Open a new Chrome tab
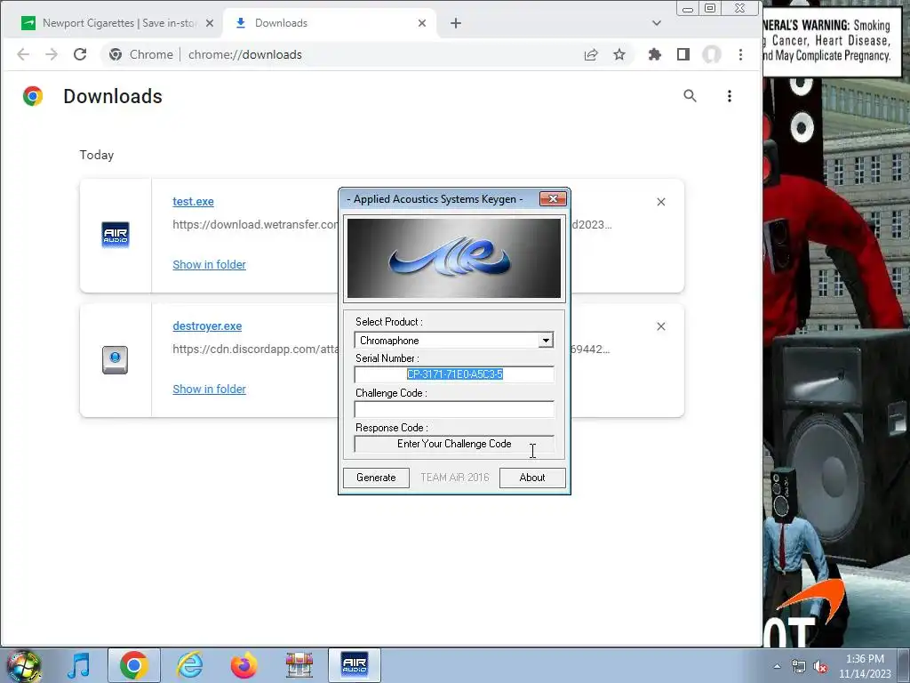The height and width of the screenshot is (683, 910). pos(456,23)
